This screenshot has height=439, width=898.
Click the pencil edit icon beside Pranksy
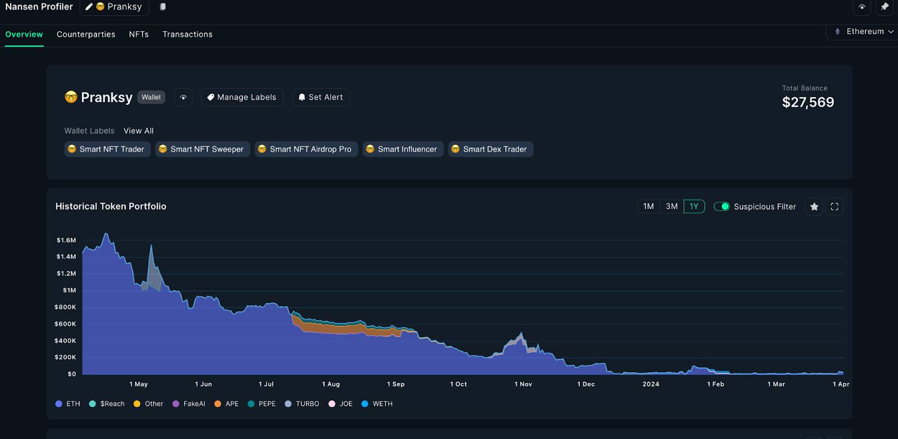[x=89, y=7]
